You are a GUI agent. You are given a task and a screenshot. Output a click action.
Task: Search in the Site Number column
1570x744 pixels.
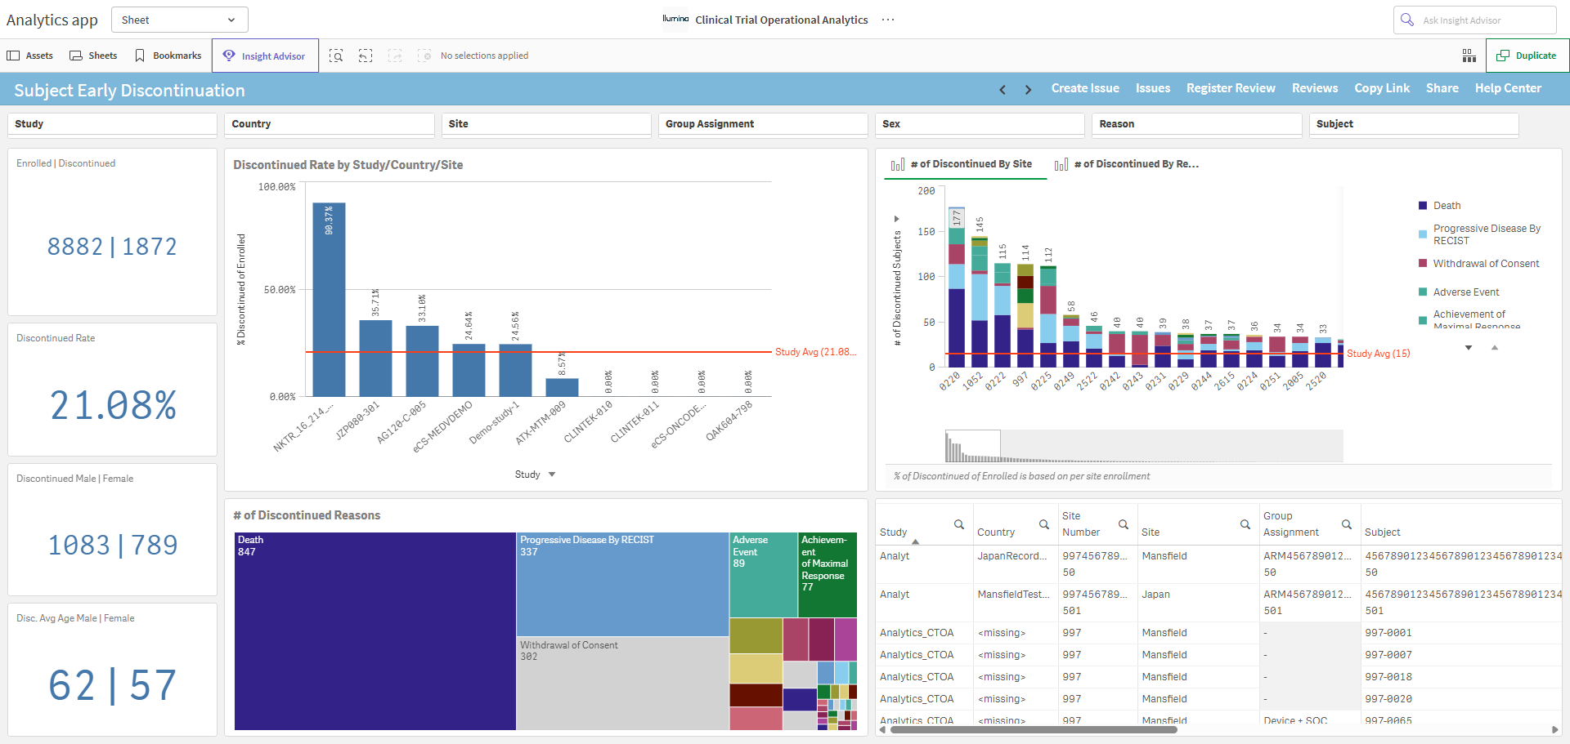[x=1124, y=524]
